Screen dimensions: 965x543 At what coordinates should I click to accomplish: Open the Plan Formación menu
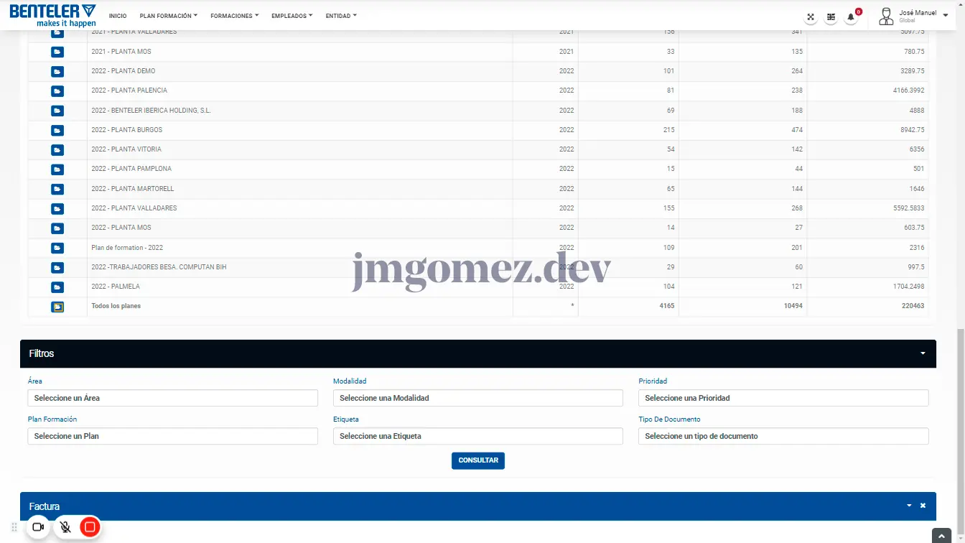[168, 16]
